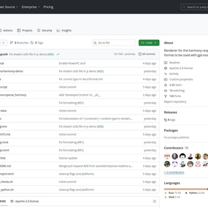Click the Rust segment of languages bar
The width and height of the screenshot is (208, 208).
[185, 189]
